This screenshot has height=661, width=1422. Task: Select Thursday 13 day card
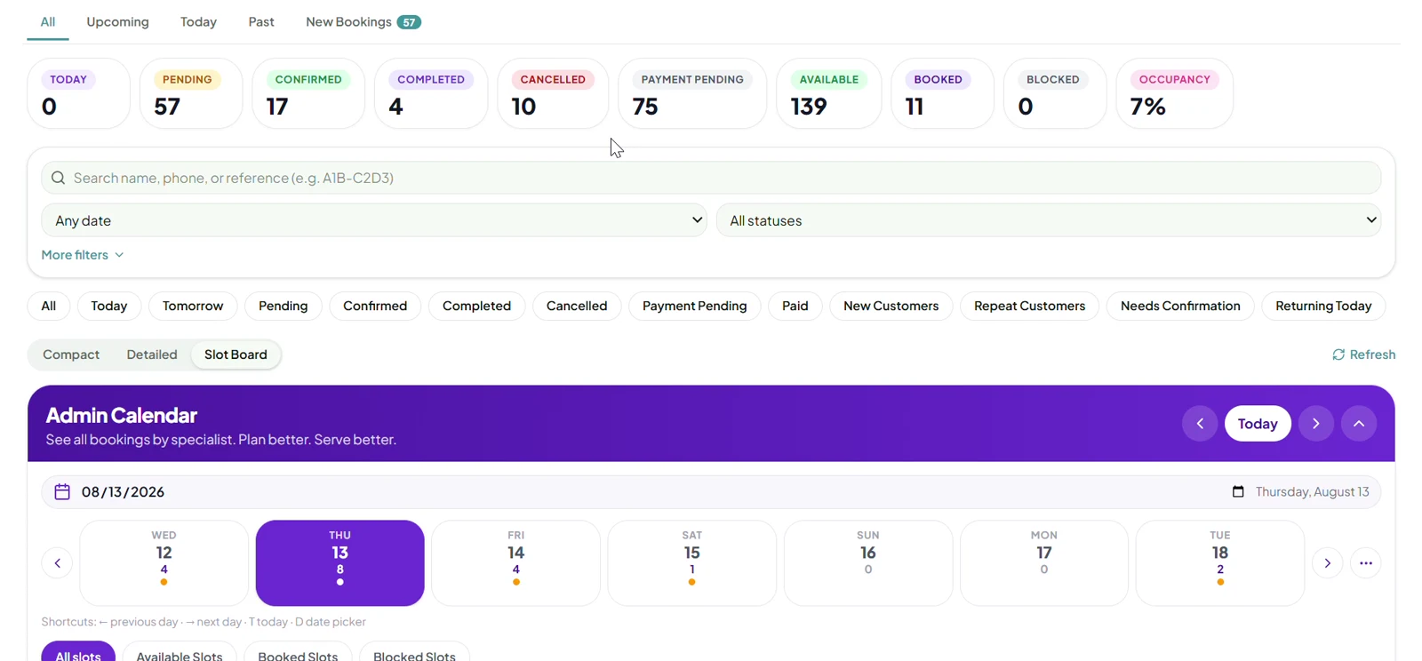tap(340, 563)
